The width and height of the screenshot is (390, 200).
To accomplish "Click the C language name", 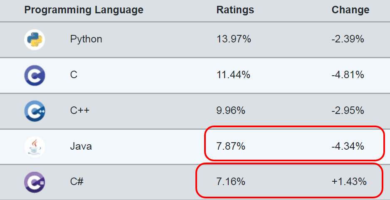I will tap(74, 75).
